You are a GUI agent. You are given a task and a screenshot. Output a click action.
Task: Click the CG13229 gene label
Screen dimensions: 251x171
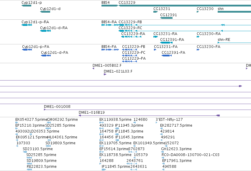click(x=127, y=3)
